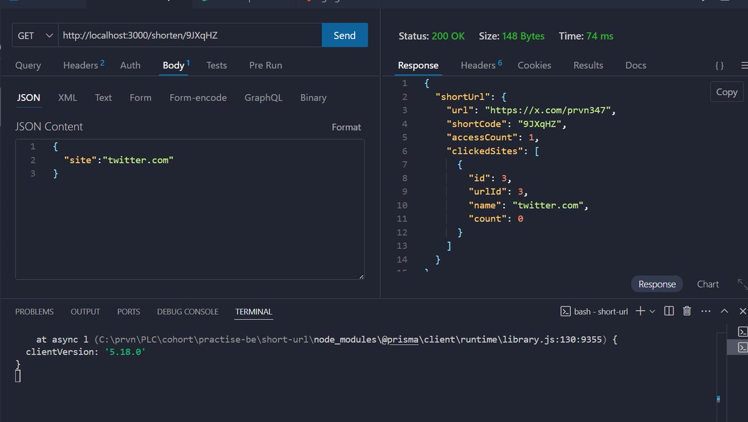Open terminal panel more actions ellipsis
Screen dimensions: 748x422
(706, 311)
